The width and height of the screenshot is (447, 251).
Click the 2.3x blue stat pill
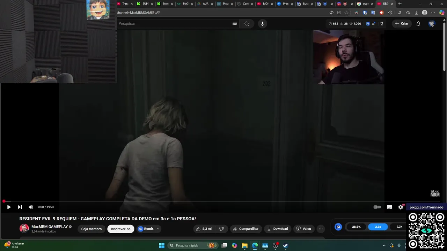[x=378, y=227]
